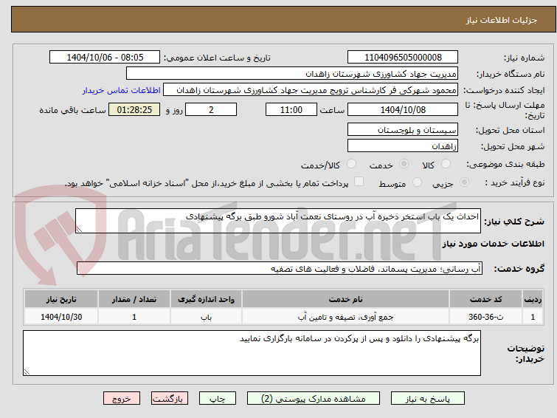Viewport: 557px width, 418px height.
Task: Click the چاپ print button
Action: pyautogui.click(x=218, y=399)
